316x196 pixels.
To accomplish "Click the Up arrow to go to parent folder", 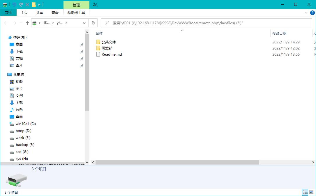I will click(x=27, y=23).
